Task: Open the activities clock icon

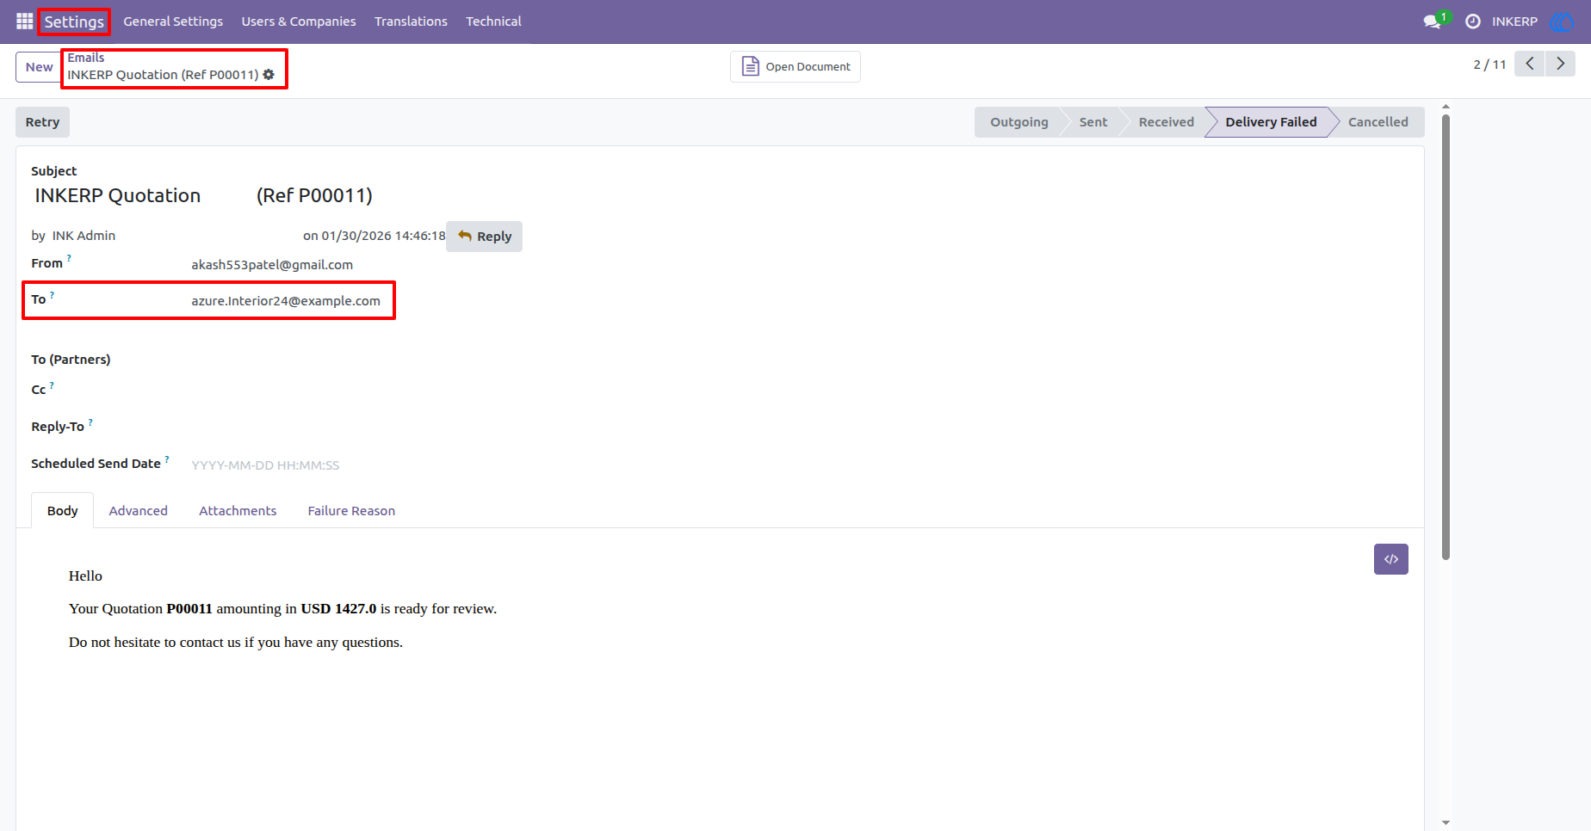Action: (x=1473, y=22)
